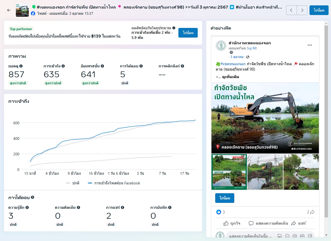Expand post text with ดูเพิ่มเติม
331x241 pixels.
point(231,77)
